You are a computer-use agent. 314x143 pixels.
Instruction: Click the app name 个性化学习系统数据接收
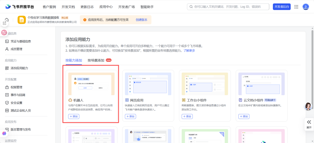click(43, 18)
